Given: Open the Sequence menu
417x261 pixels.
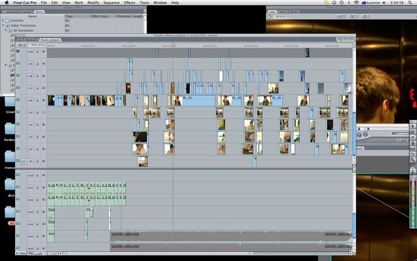Looking at the screenshot, I should click(111, 3).
